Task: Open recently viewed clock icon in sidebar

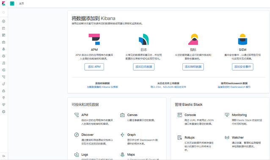Action: click(4, 12)
